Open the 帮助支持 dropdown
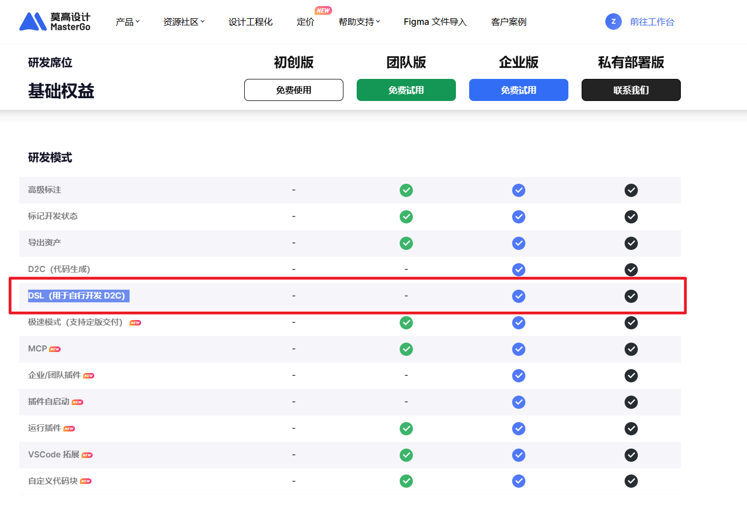Image resolution: width=747 pixels, height=512 pixels. 357,22
